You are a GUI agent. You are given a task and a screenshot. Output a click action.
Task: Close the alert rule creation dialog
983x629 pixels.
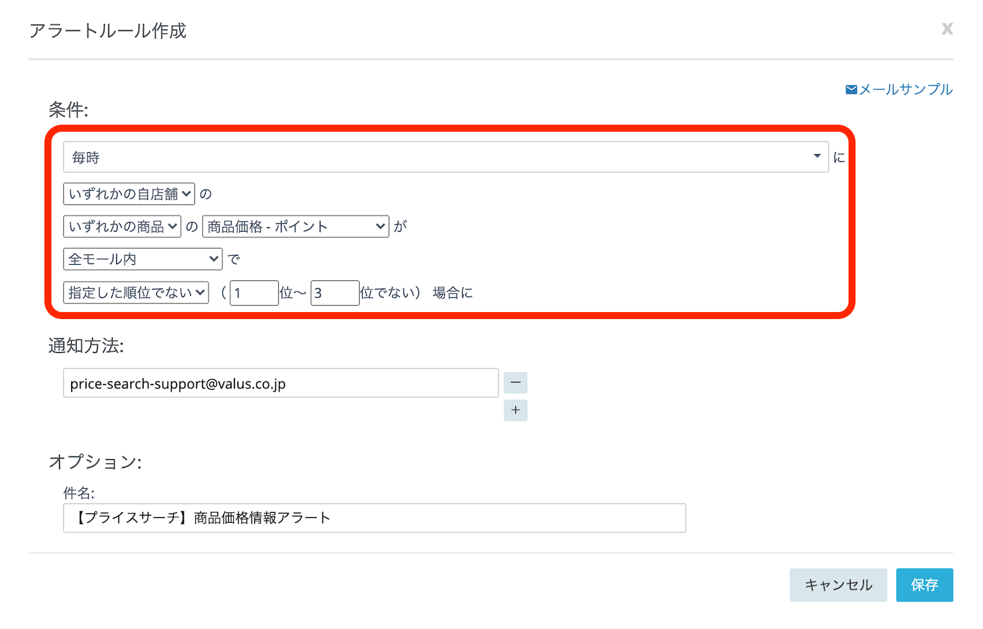[x=947, y=28]
